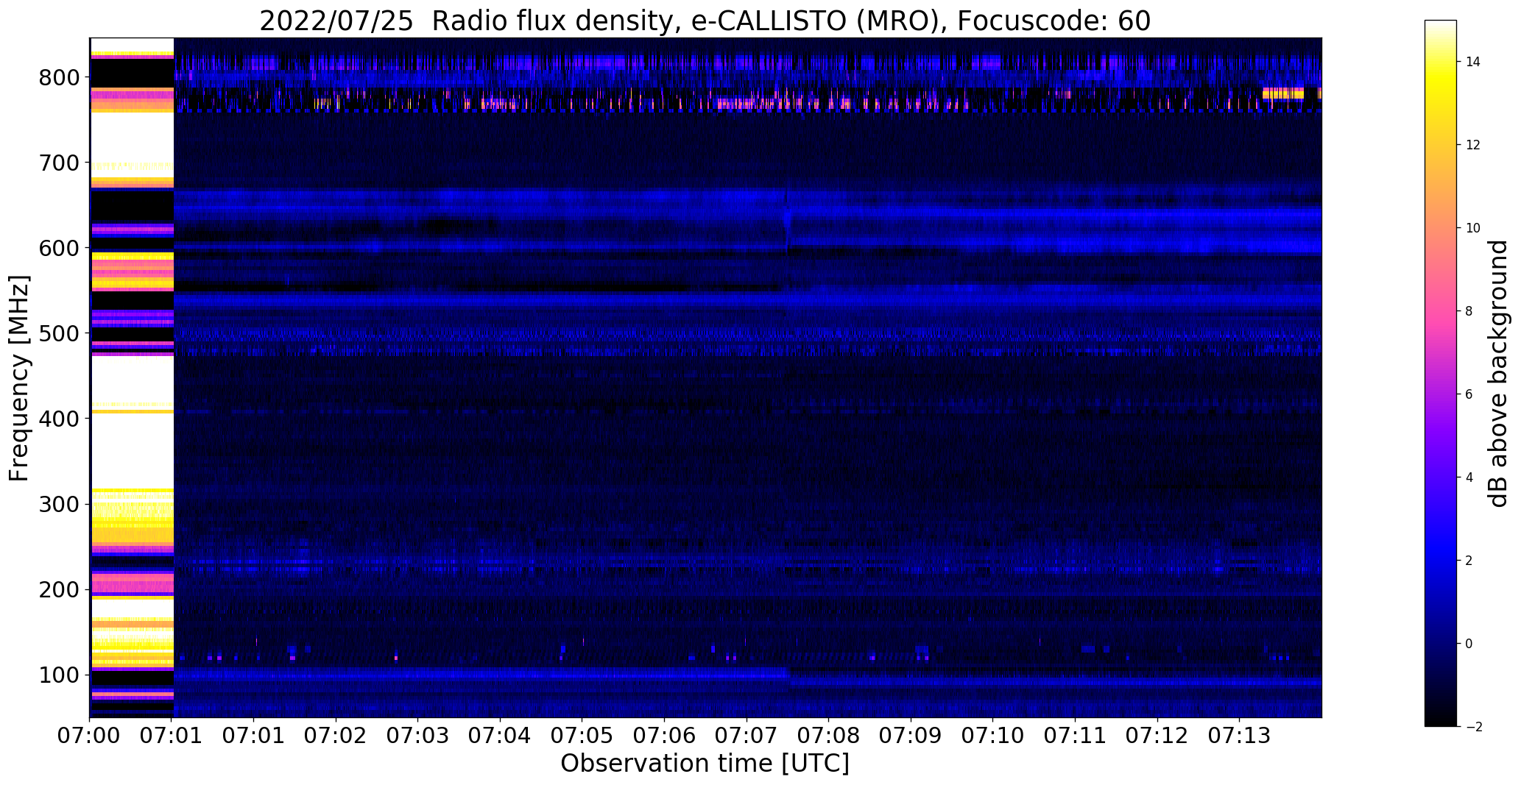Click the 300 MHz frequency tick label

pyautogui.click(x=59, y=504)
